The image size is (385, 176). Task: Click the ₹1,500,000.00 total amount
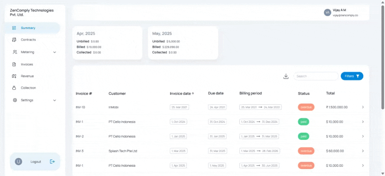click(x=336, y=107)
